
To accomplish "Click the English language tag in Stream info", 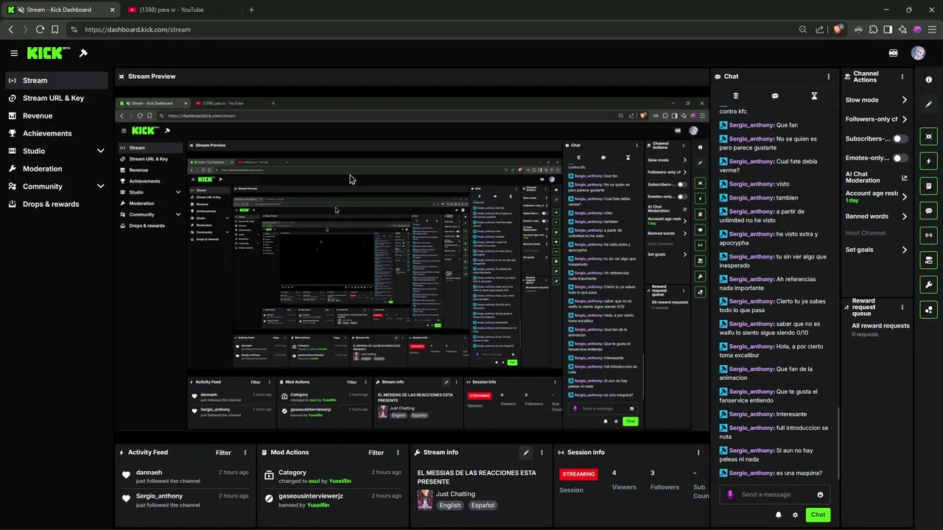I will coord(450,505).
